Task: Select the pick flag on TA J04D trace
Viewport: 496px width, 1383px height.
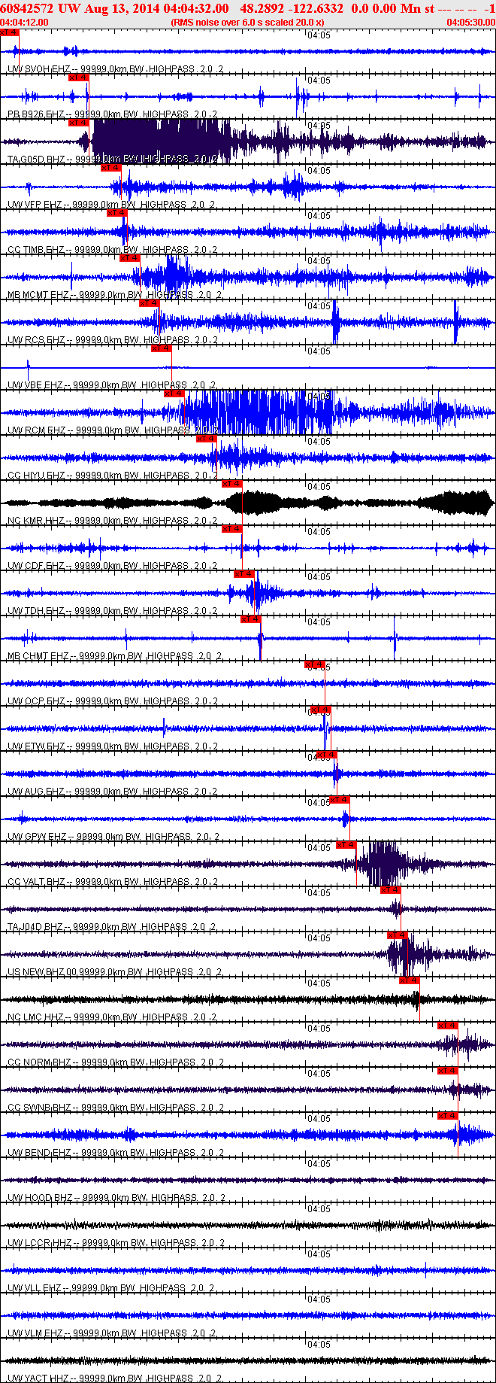Action: (391, 890)
